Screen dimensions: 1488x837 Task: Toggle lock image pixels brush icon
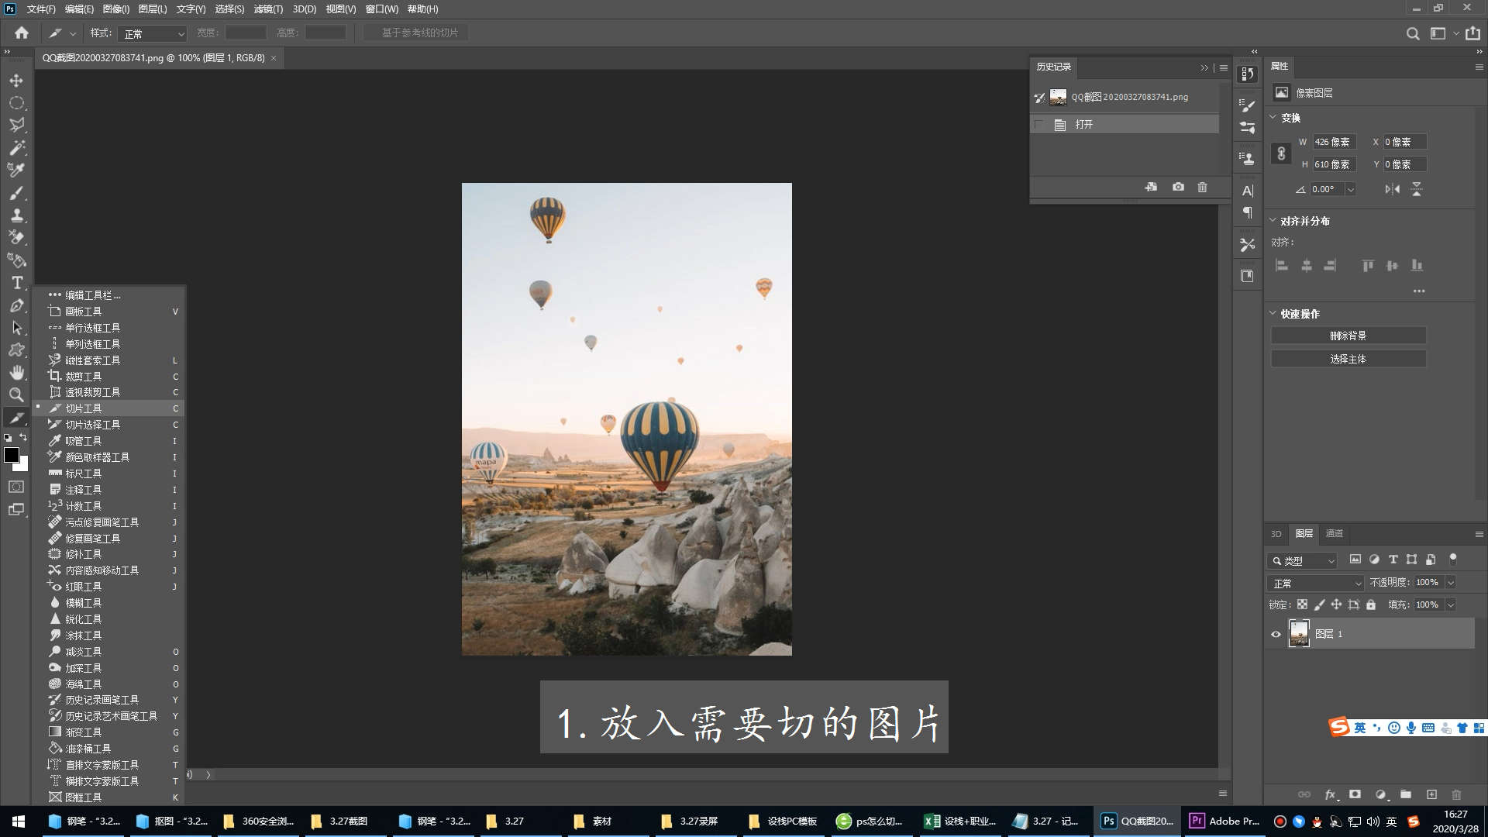tap(1319, 604)
